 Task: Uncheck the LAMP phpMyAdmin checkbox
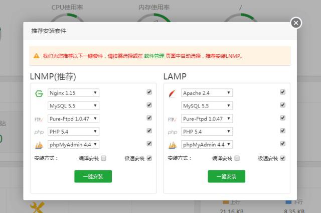[x=283, y=144]
